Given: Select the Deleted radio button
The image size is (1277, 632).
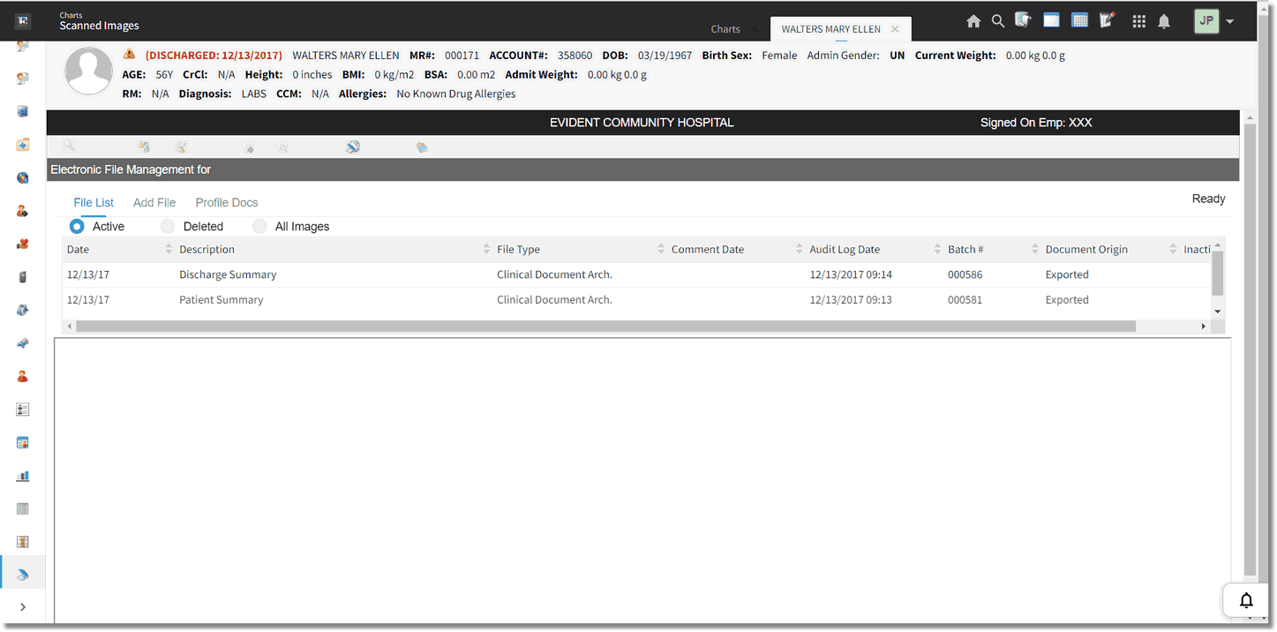Looking at the screenshot, I should pyautogui.click(x=168, y=227).
